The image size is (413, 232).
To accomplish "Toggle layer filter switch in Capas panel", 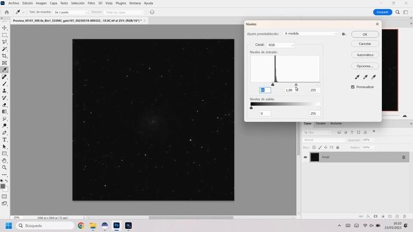I will pos(374,131).
